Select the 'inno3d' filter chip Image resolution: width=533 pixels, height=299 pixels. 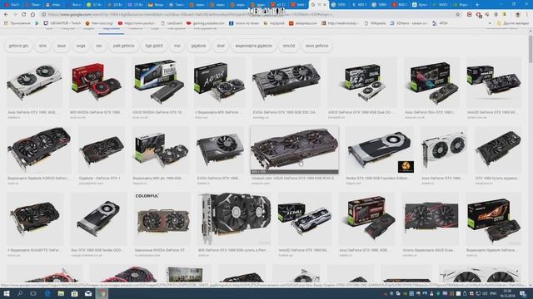click(289, 46)
